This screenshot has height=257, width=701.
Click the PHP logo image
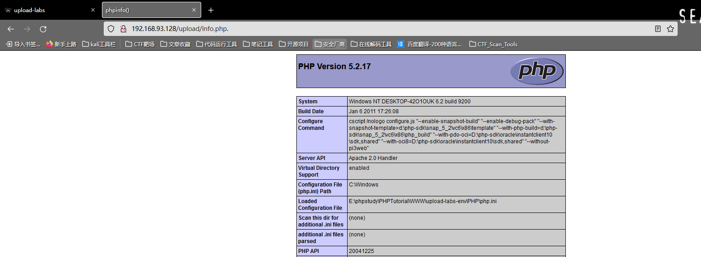pyautogui.click(x=537, y=71)
